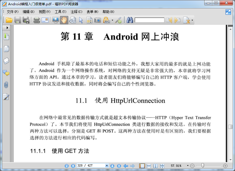Open the Bookmarks panel icon
Viewport: 235px width, 171px height.
(x=6, y=37)
